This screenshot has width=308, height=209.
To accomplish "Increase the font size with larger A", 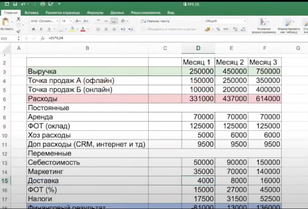I will (77, 21).
